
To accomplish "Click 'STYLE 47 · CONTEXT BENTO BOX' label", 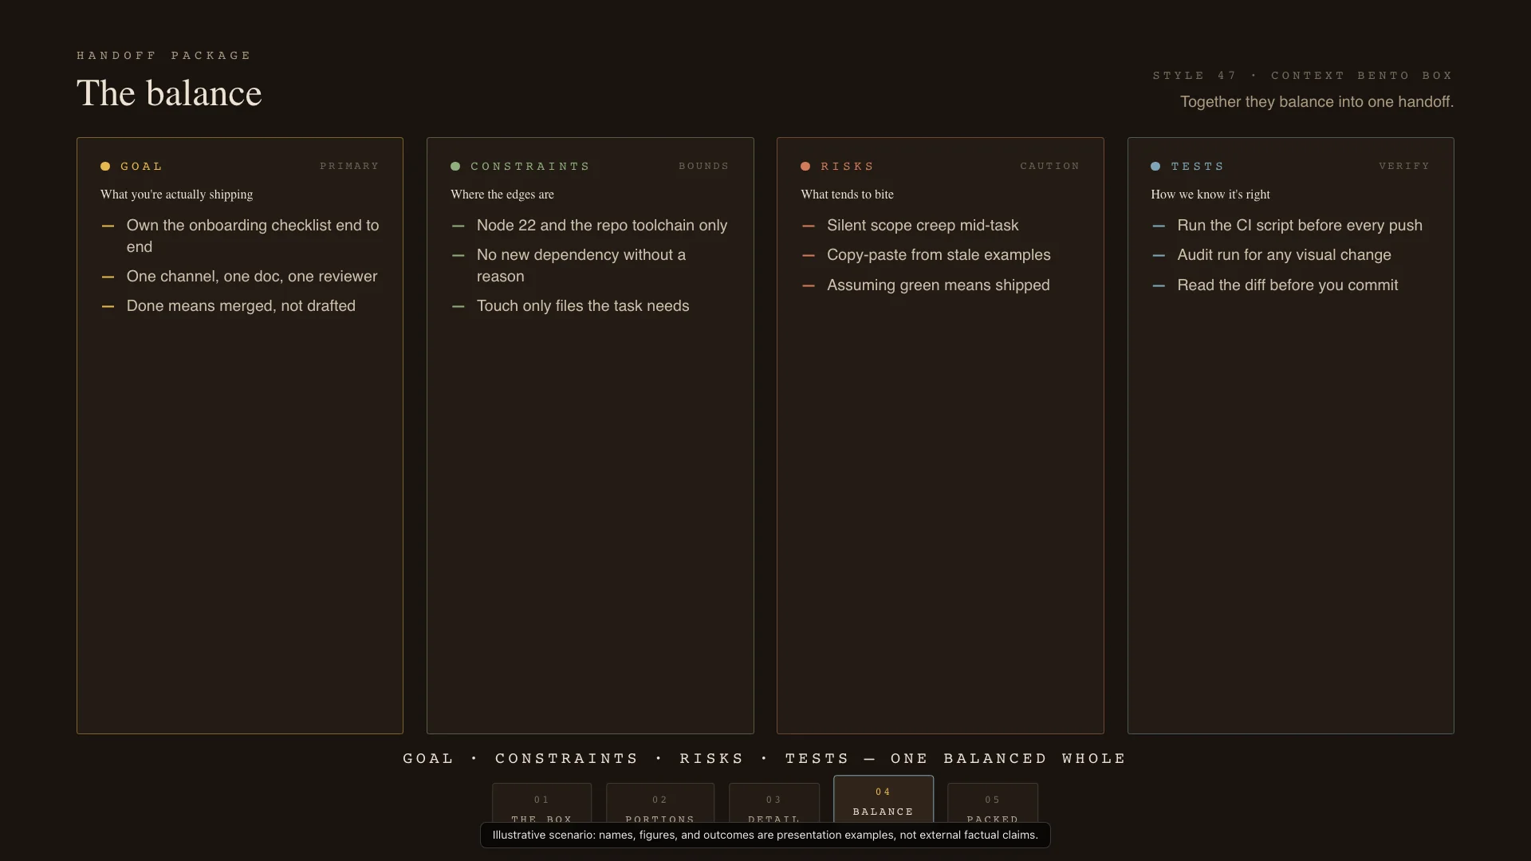I will click(1303, 76).
